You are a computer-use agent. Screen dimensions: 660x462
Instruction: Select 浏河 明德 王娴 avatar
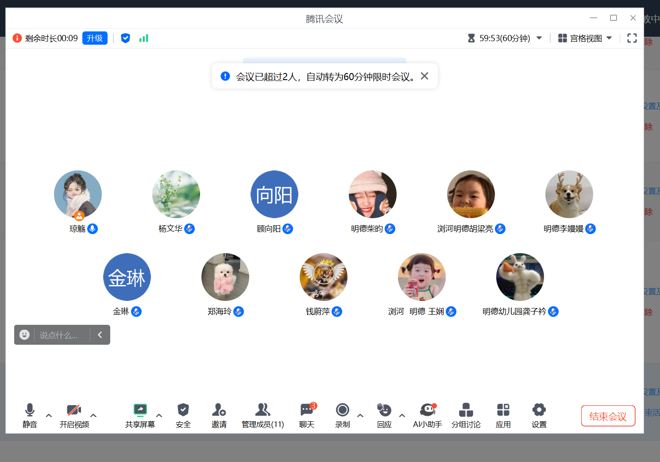[422, 277]
